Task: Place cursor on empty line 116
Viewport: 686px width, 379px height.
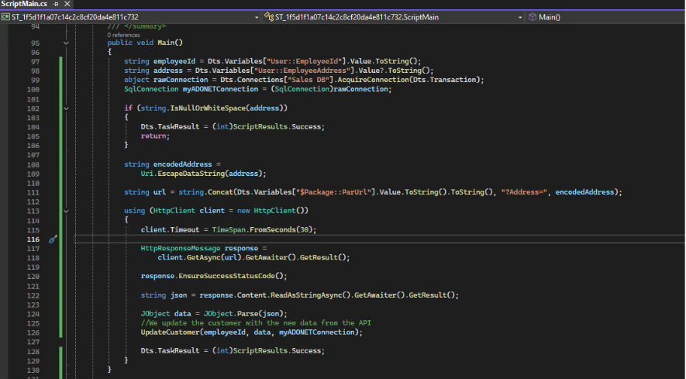Action: click(x=379, y=239)
